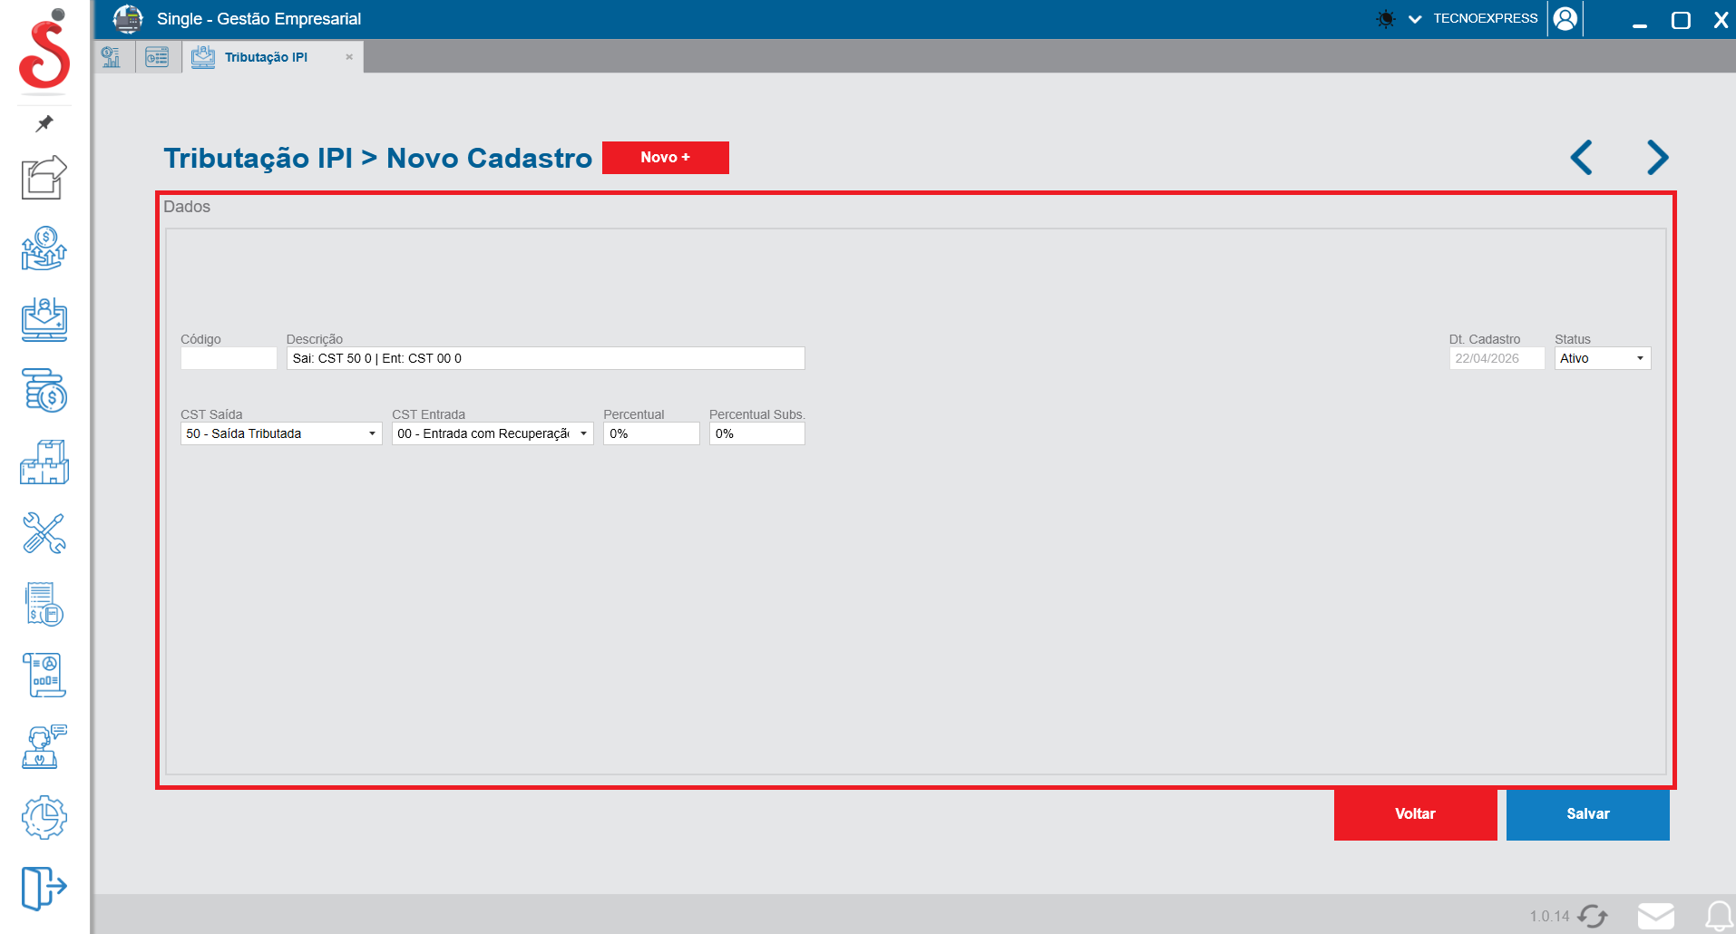1736x934 pixels.
Task: Open the financial money-hand sidebar icon
Action: (44, 248)
